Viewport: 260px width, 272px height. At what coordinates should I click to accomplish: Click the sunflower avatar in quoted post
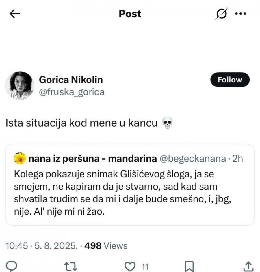pyautogui.click(x=20, y=158)
